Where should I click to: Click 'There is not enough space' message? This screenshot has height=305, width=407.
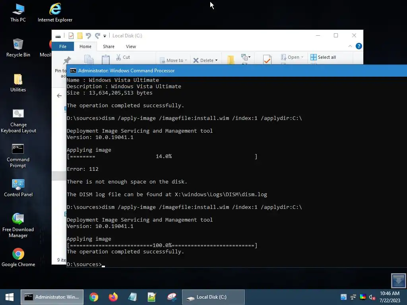(x=127, y=182)
